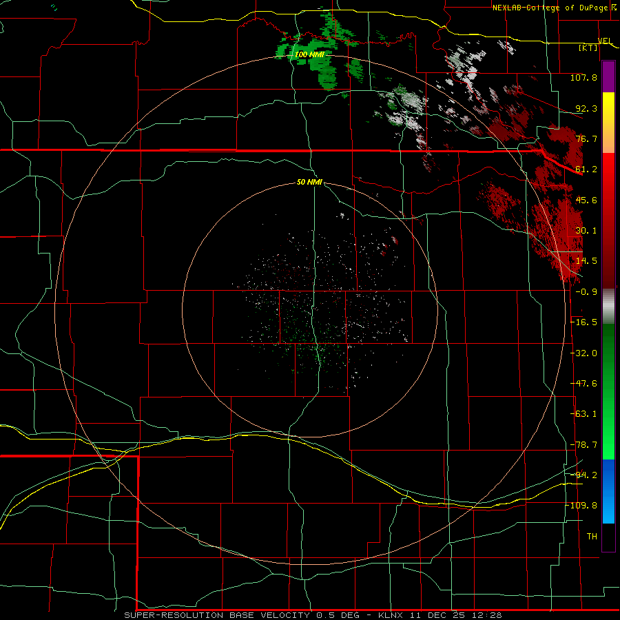This screenshot has width=620, height=620.
Task: Click the blue segment of the color bar
Action: pos(608,491)
